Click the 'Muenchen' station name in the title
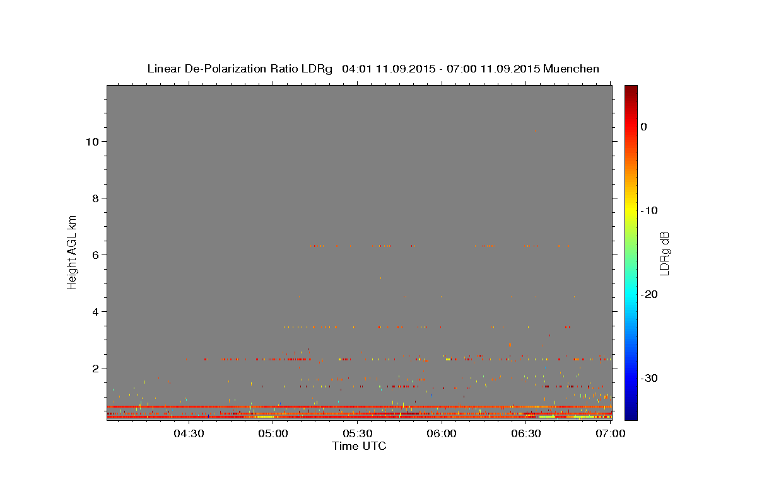The height and width of the screenshot is (504, 757). coord(572,69)
